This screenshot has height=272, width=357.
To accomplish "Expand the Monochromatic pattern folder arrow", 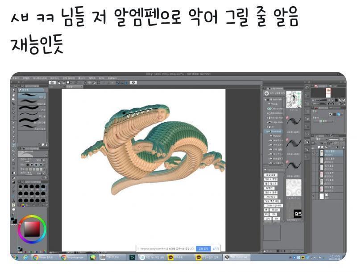I will (267, 113).
